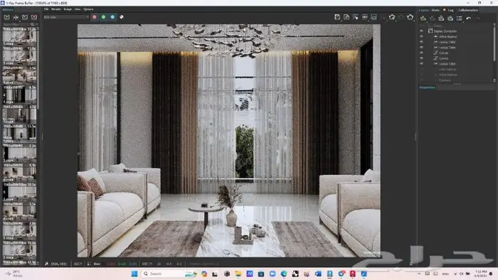The image size is (498, 280).
Task: Toggle visibility of first Curves layer
Action: [421, 53]
